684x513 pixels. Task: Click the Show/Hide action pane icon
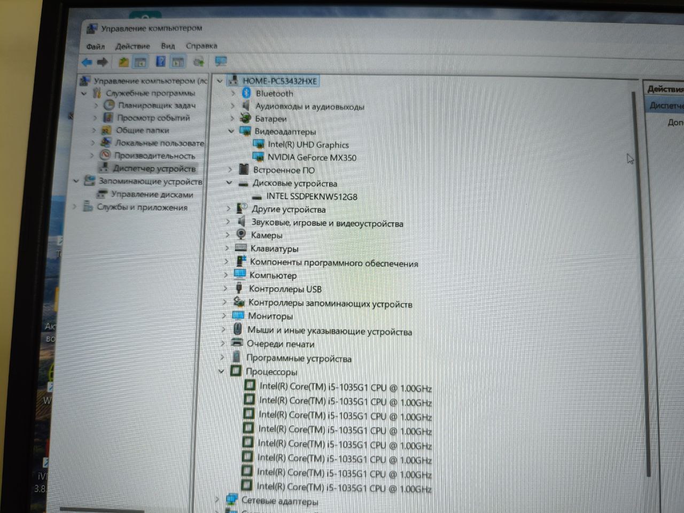coord(177,62)
